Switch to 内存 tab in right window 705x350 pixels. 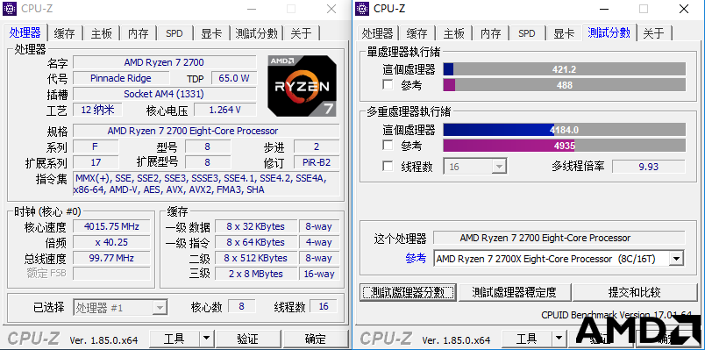click(490, 33)
